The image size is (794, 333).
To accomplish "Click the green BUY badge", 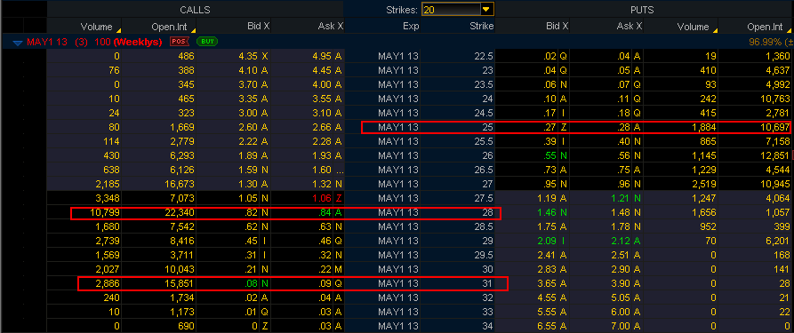I will point(206,42).
